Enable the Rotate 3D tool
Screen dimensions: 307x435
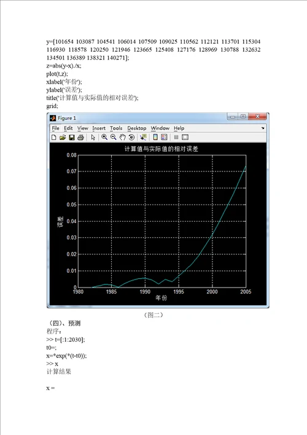coord(131,138)
